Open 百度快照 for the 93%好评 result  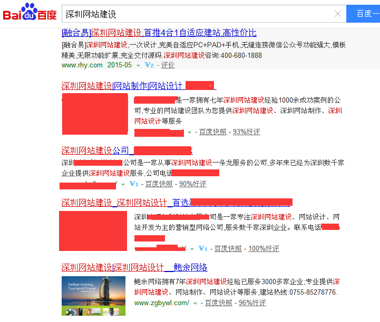pos(212,132)
